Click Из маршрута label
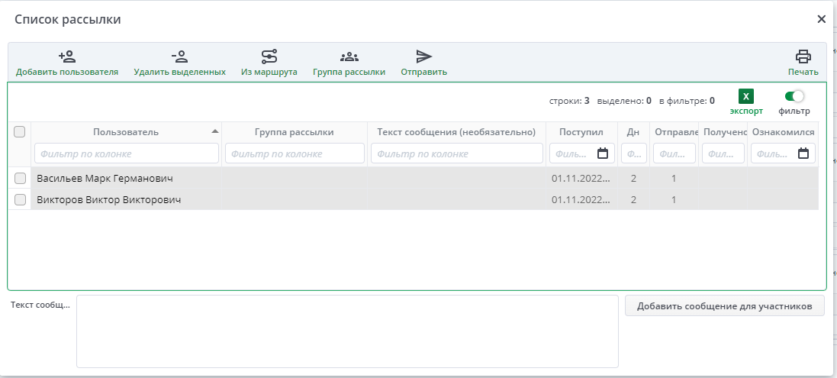Screen dimensions: 837x378 pyautogui.click(x=269, y=72)
